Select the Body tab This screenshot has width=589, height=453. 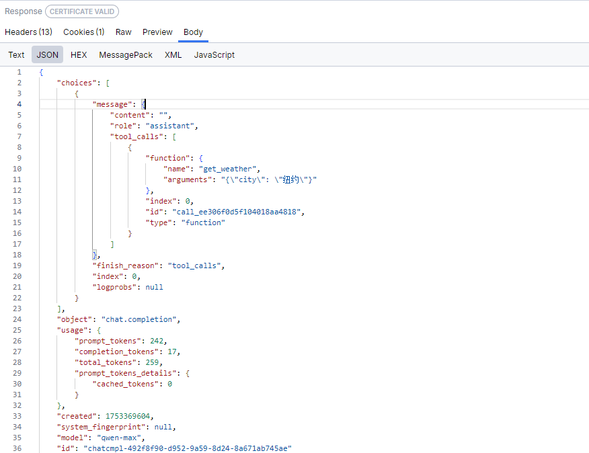[x=193, y=32]
